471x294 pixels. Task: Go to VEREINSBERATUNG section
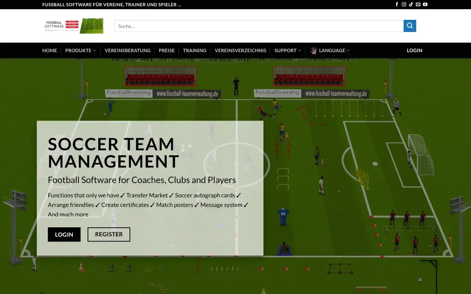128,50
